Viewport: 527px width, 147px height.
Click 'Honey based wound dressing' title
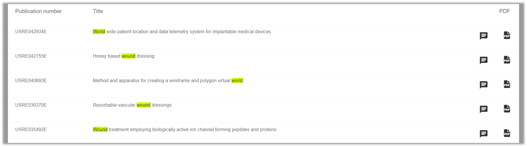point(123,56)
